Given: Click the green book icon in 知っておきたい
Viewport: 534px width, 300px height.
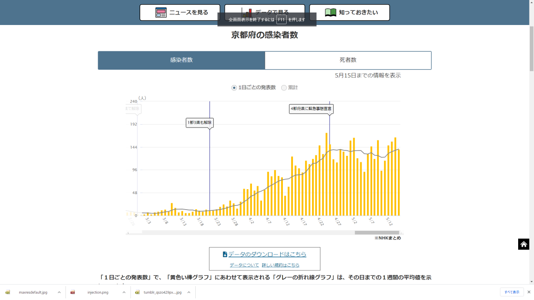Looking at the screenshot, I should (330, 12).
